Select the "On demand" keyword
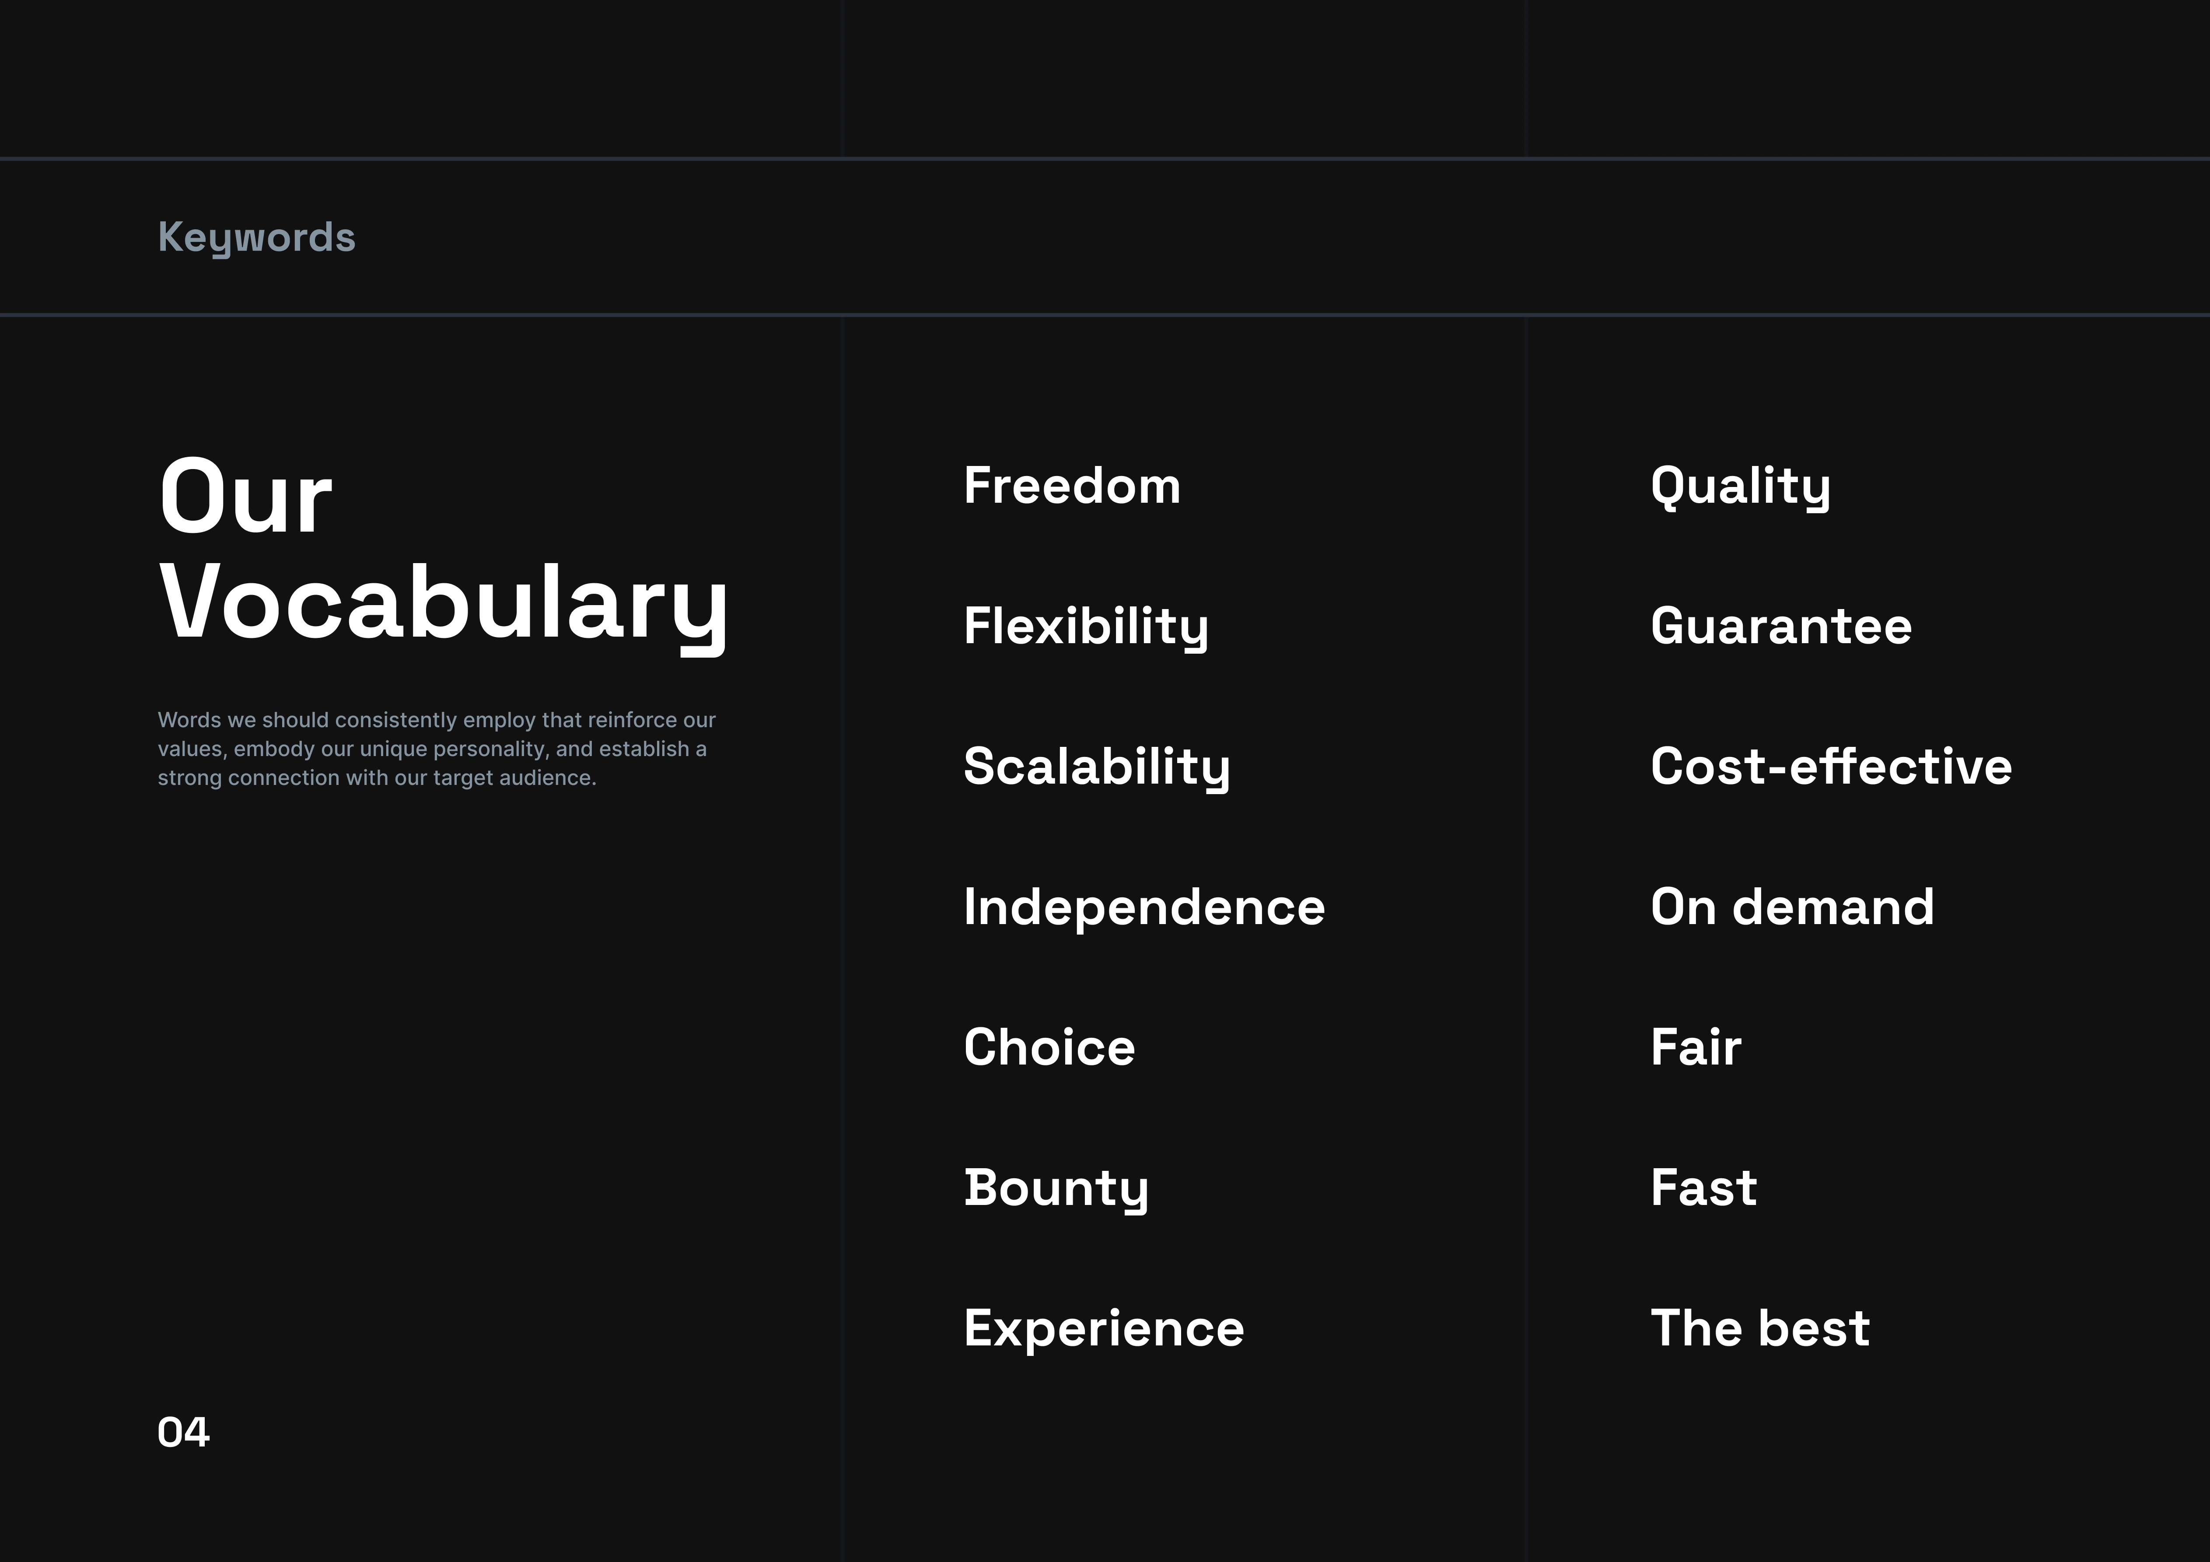 (x=1792, y=907)
